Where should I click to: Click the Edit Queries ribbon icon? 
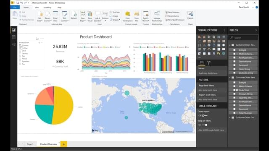coord(64,16)
